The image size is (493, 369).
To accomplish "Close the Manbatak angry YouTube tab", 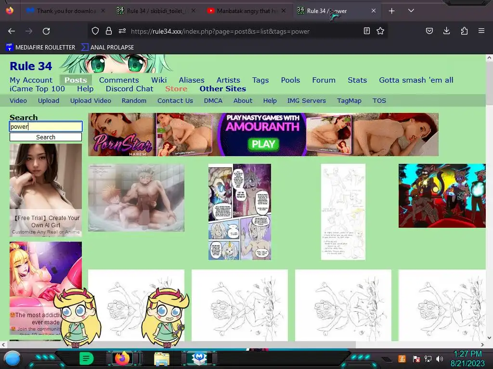I will coord(284,11).
